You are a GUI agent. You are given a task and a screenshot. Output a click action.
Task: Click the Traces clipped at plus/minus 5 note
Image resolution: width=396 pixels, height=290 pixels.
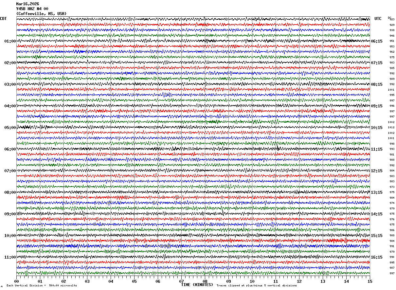[257, 286]
